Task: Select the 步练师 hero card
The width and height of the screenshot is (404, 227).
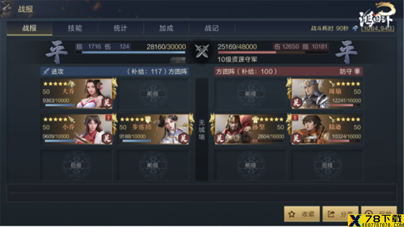Action: (154, 129)
